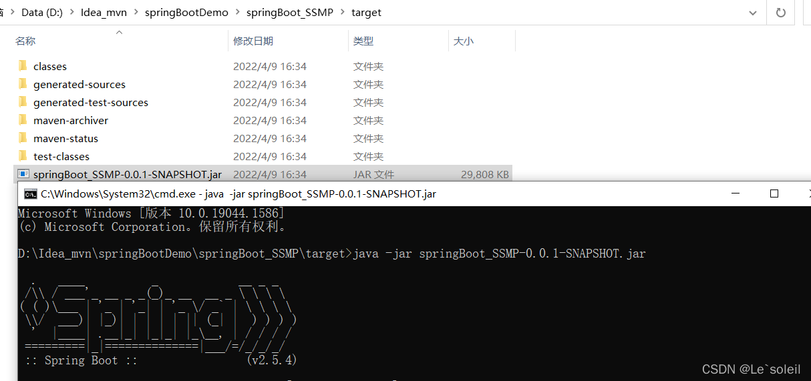
Task: Go to Idea_mvn in the breadcrumb
Action: point(103,12)
